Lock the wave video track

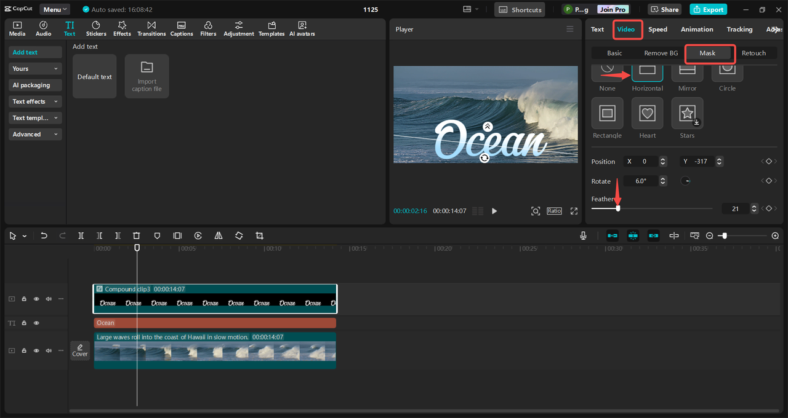point(24,350)
